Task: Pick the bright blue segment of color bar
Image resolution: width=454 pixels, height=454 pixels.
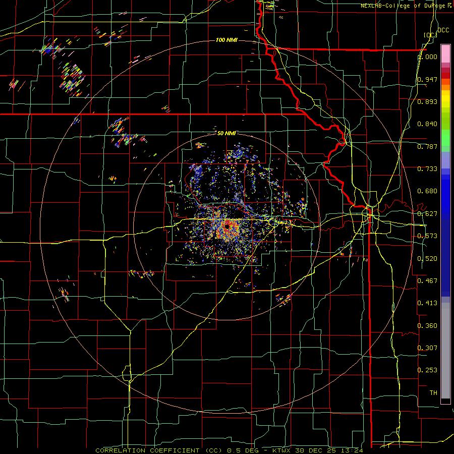Action: tap(445, 197)
